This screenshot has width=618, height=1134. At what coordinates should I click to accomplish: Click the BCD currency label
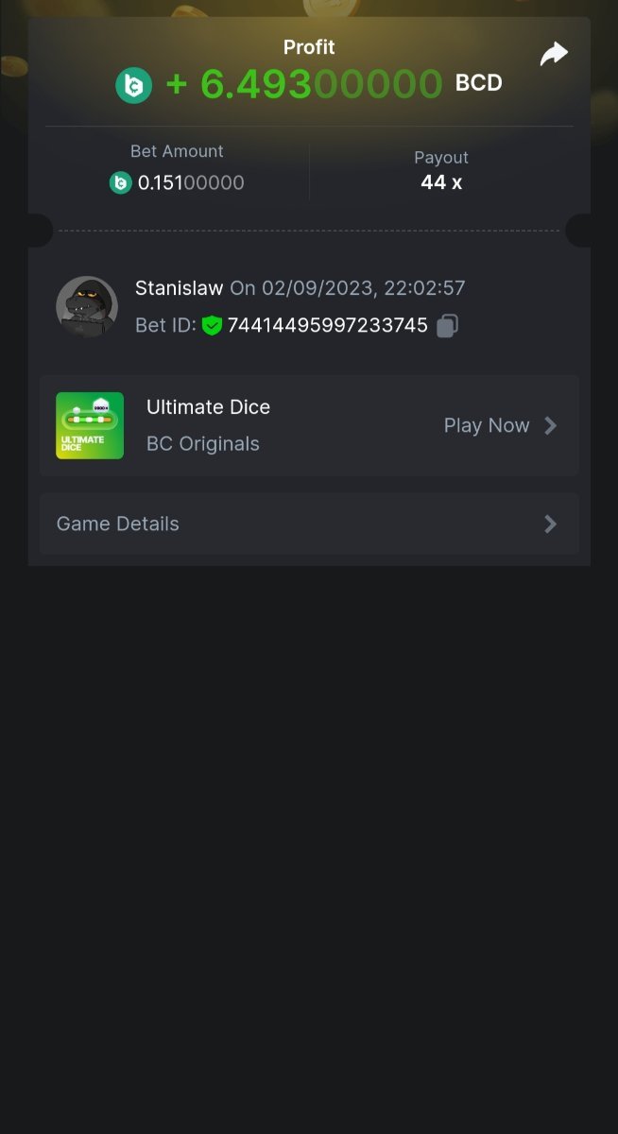click(x=478, y=83)
